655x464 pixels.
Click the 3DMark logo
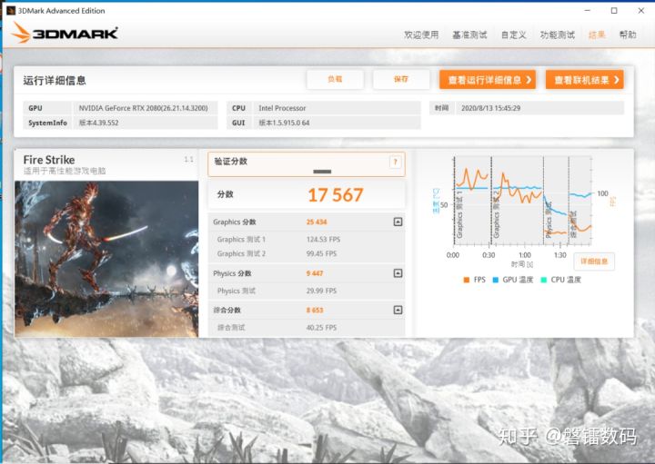tap(65, 33)
